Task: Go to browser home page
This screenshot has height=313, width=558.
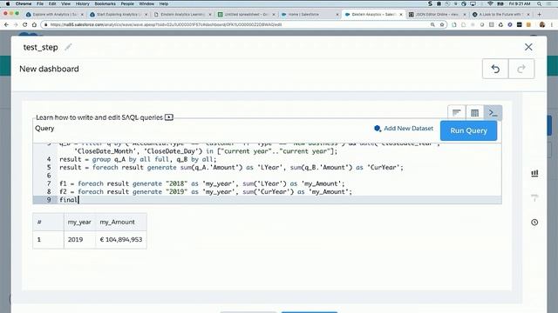Action: [x=34, y=24]
